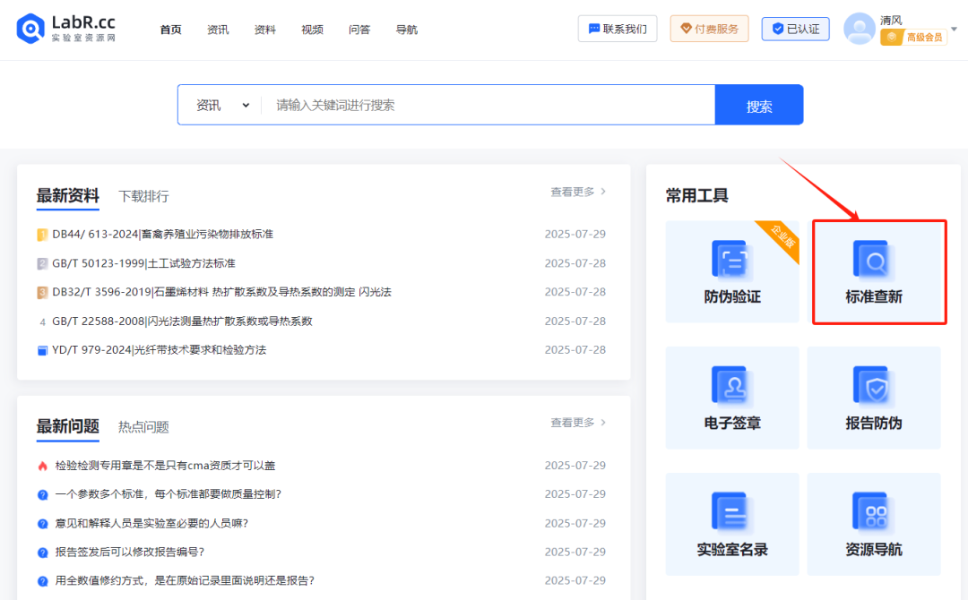Open DB32/T 3596-2019 石墨烯材料 document
968x600 pixels.
point(221,292)
